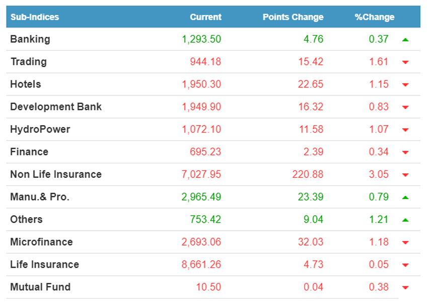Click the down arrow for Non Life Insurance
Screen dimensions: 428x303
coord(405,175)
